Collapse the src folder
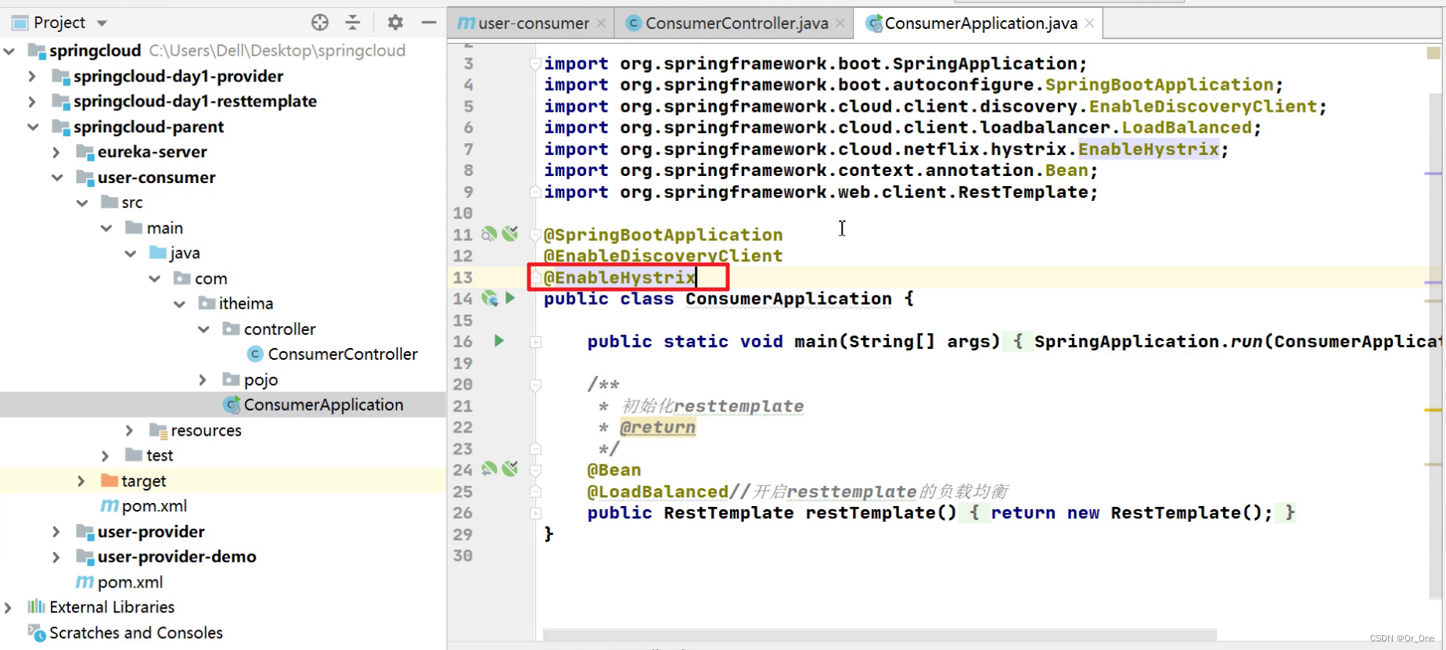Screen dimensions: 1446x650 (x=82, y=203)
